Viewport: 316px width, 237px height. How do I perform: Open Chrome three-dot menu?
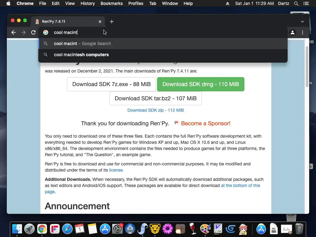tap(302, 32)
